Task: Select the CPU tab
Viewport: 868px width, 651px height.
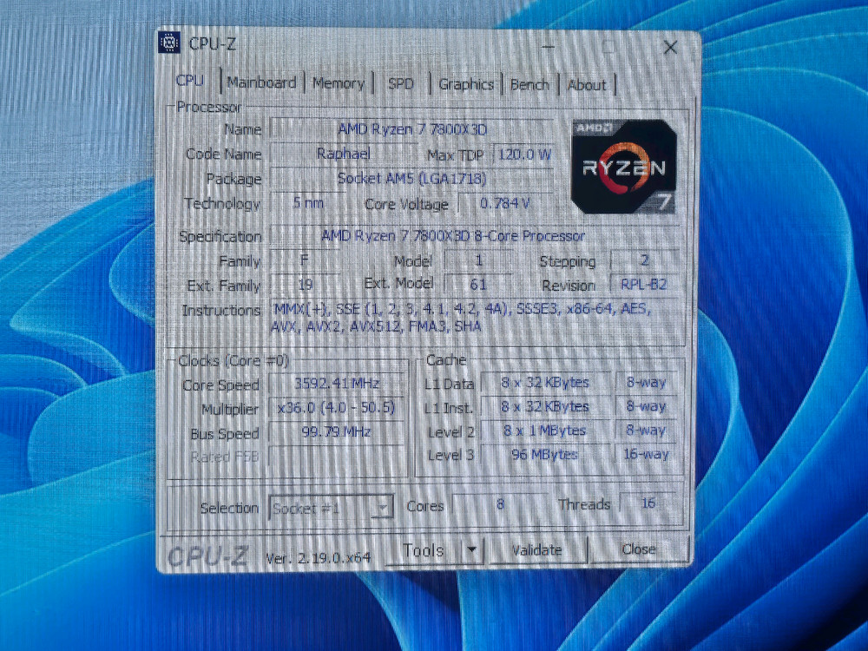Action: click(190, 81)
